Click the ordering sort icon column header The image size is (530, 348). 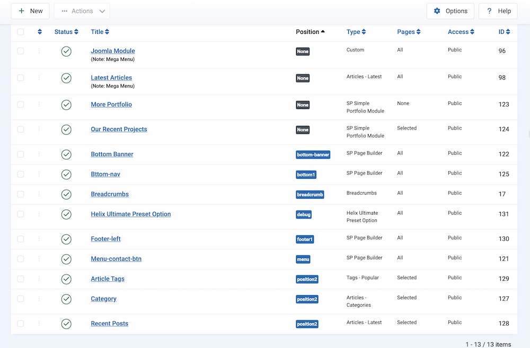[x=40, y=32]
